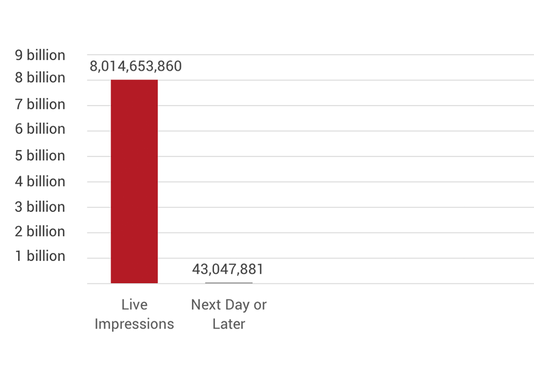534x374 pixels.
Task: Click the 5 billion axis label
Action: [x=40, y=156]
